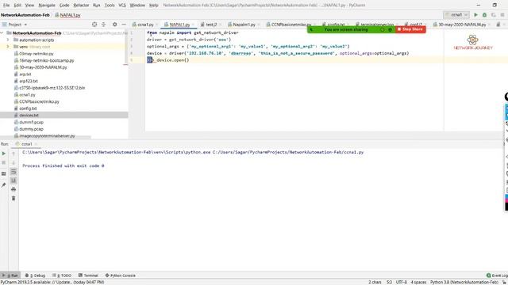Stop the process in the Run panel
508x285 pixels.
tap(3, 162)
